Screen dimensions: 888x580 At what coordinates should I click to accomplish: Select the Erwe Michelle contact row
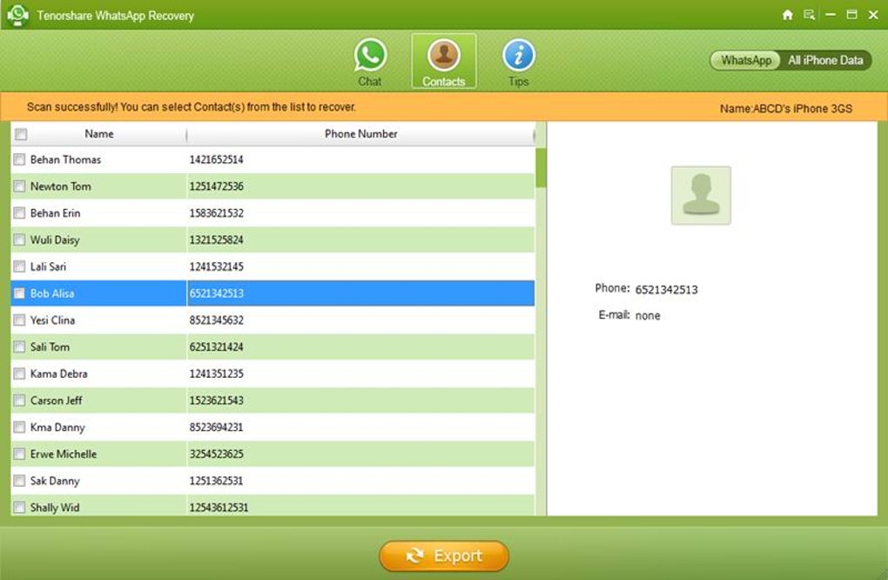tap(272, 454)
